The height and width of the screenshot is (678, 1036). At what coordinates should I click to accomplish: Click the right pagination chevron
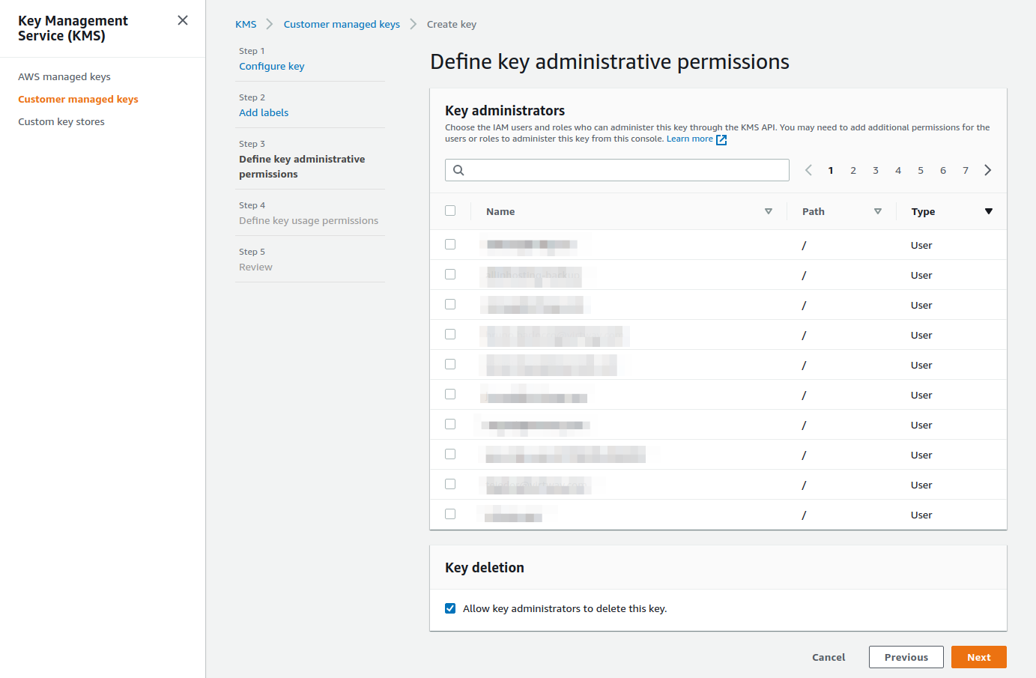tap(987, 170)
